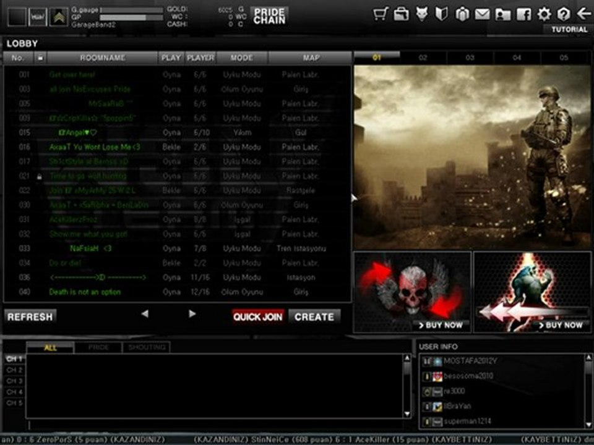This screenshot has width=594, height=445.
Task: Click chat scrollbar up arrow
Action: [x=407, y=358]
